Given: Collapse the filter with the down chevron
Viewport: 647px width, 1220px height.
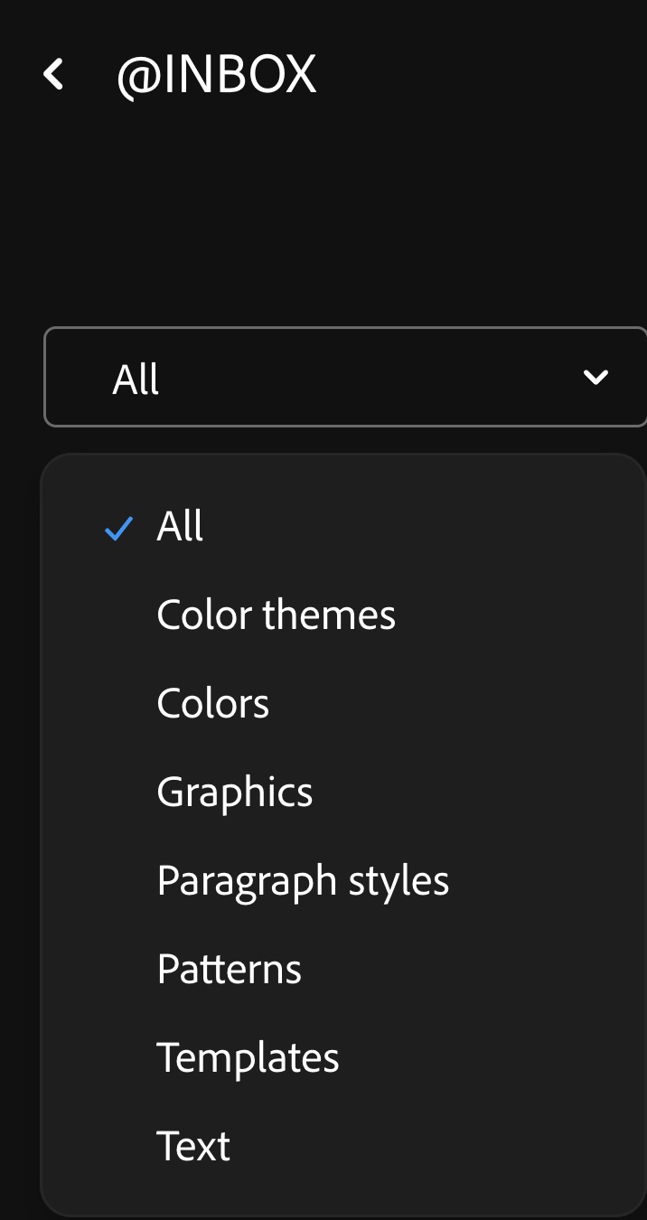Looking at the screenshot, I should (595, 378).
